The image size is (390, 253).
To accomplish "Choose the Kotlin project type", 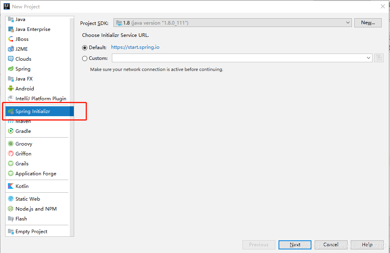I will coord(38,186).
